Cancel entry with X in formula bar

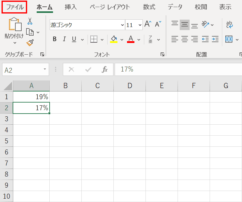tap(71, 69)
